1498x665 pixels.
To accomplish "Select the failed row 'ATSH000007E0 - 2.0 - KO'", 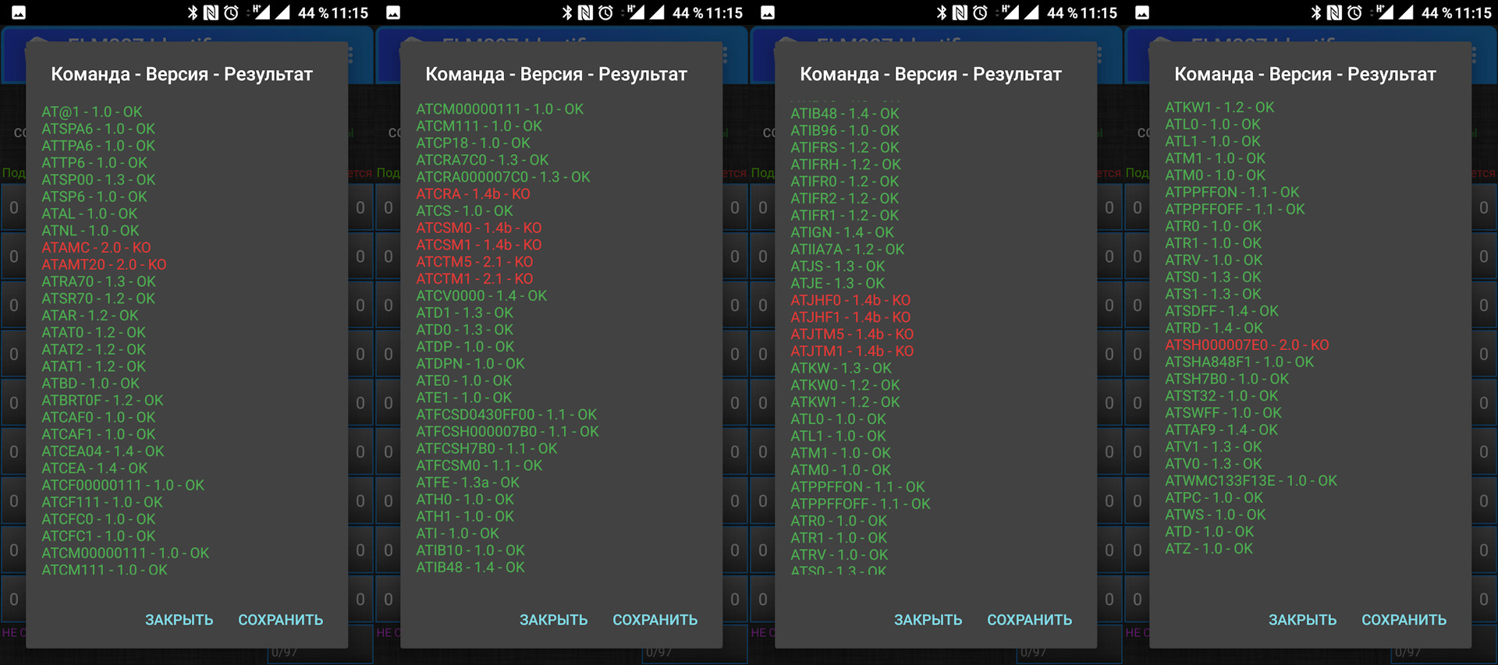I will (x=1247, y=345).
